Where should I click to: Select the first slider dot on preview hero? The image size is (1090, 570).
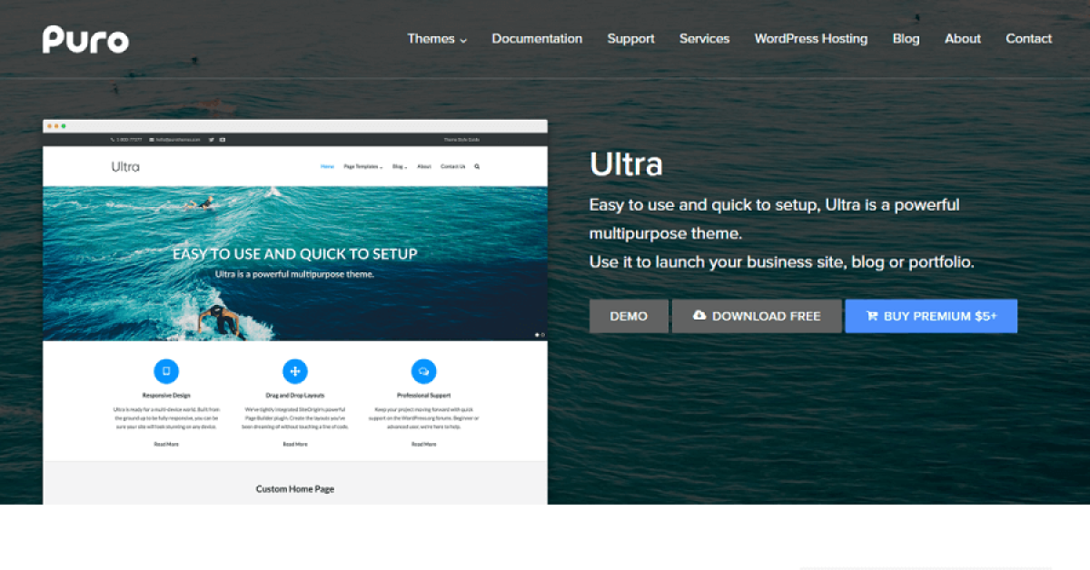537,335
